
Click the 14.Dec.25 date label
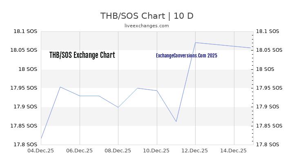coord(234,151)
